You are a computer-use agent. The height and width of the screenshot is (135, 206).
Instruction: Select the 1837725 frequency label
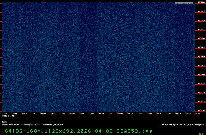click(202, 101)
